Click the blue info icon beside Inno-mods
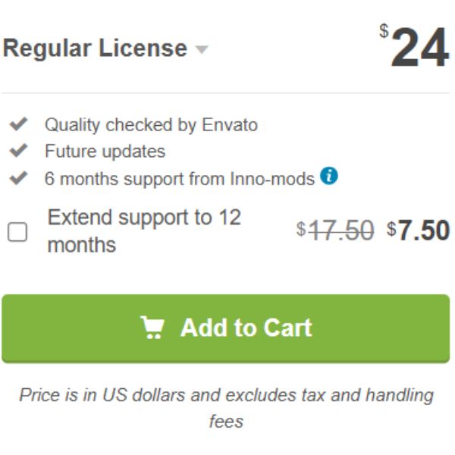 329,176
